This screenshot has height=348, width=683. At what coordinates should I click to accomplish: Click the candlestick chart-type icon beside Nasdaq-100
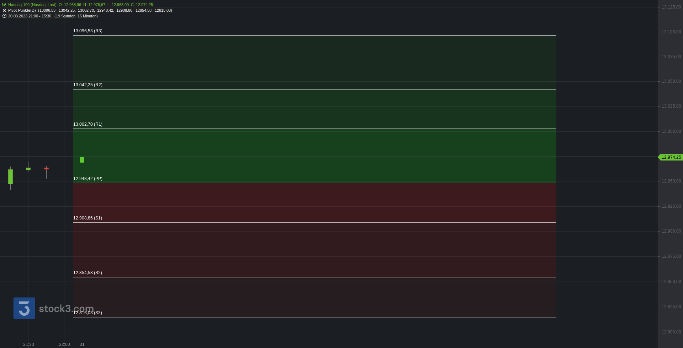[x=4, y=5]
